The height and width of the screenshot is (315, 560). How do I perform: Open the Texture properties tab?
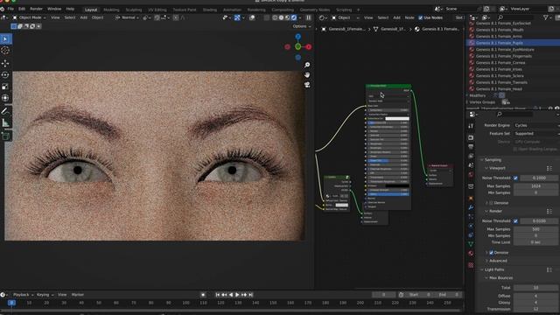click(x=471, y=265)
